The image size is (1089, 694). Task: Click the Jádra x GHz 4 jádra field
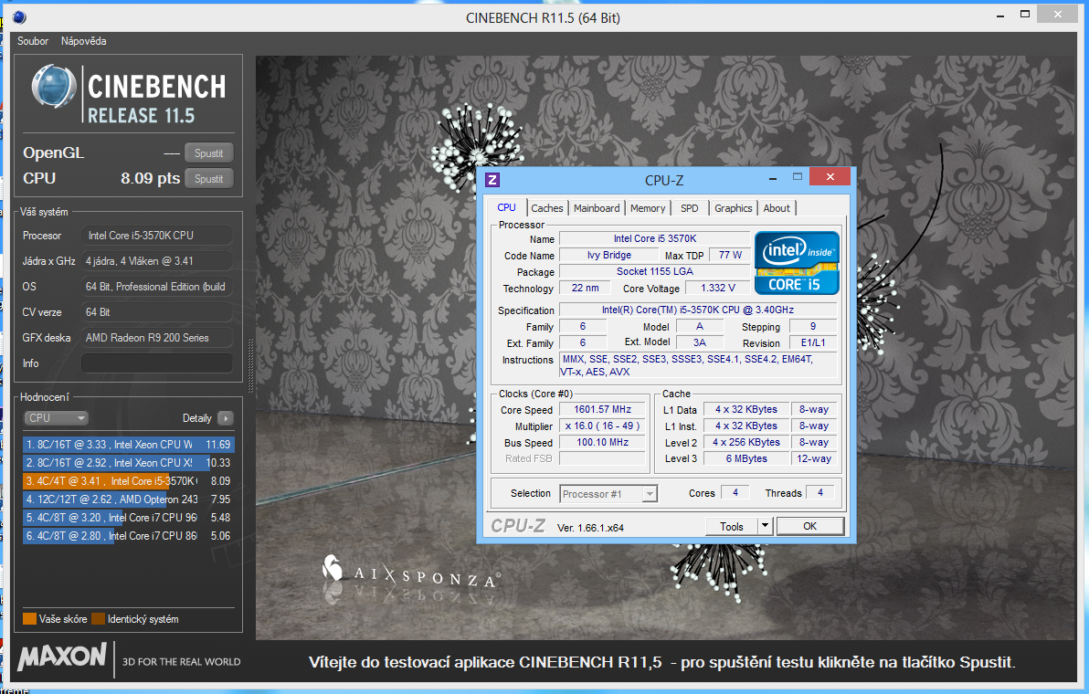(x=157, y=261)
